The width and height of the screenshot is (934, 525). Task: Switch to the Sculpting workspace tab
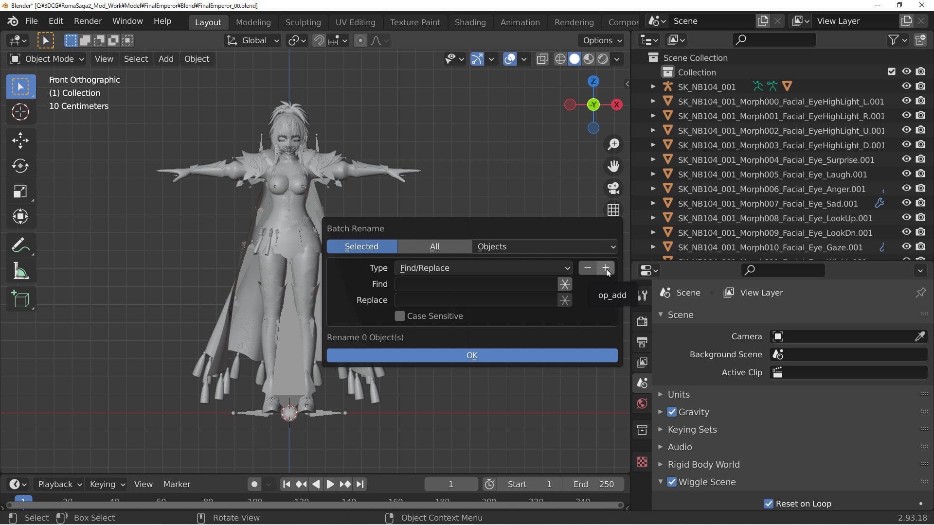tap(303, 22)
